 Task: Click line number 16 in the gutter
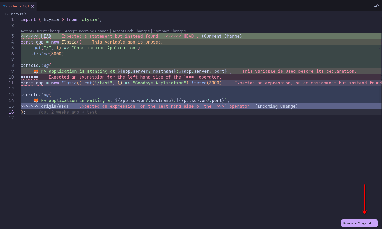[x=11, y=112]
